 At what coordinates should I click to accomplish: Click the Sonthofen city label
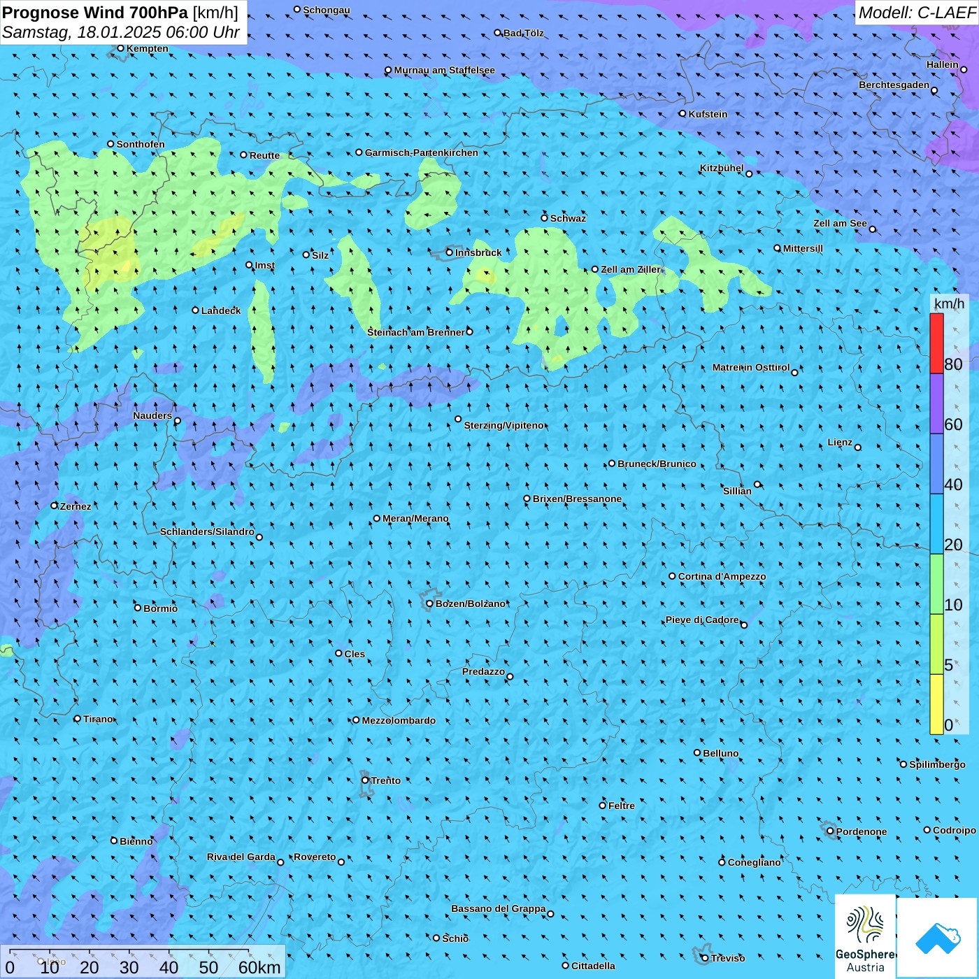tap(141, 144)
